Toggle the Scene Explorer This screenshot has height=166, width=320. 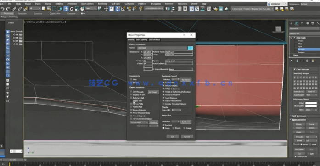180,9
